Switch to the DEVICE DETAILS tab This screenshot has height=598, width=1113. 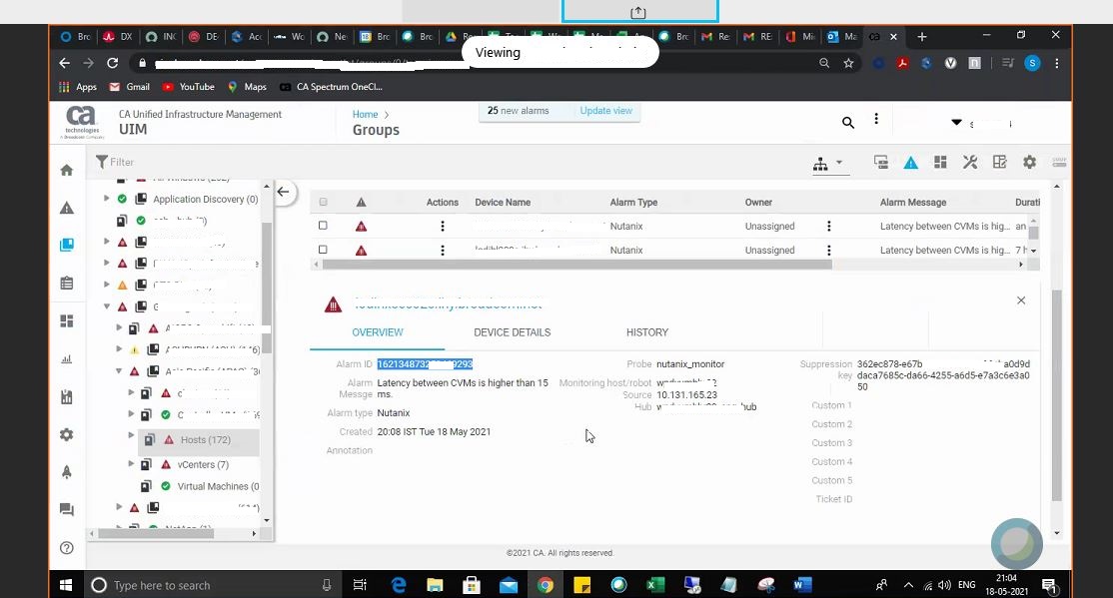click(512, 332)
